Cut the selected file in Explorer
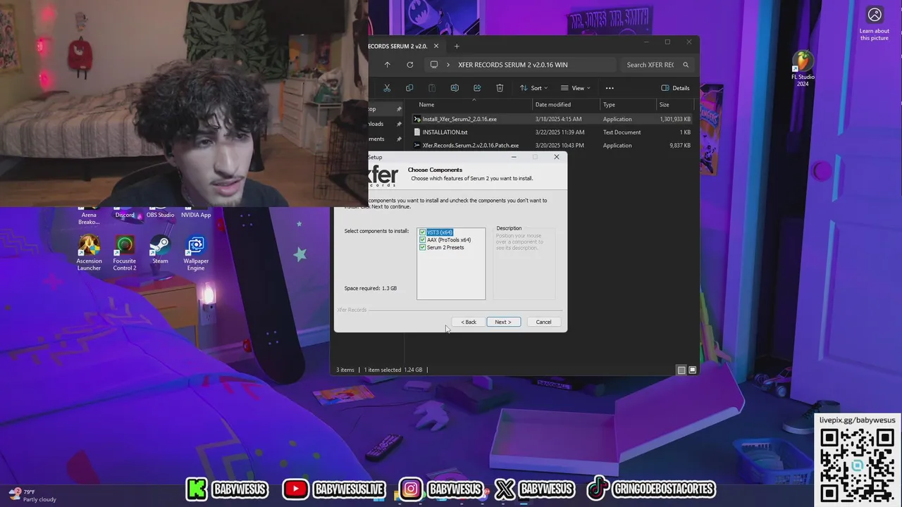 387,88
